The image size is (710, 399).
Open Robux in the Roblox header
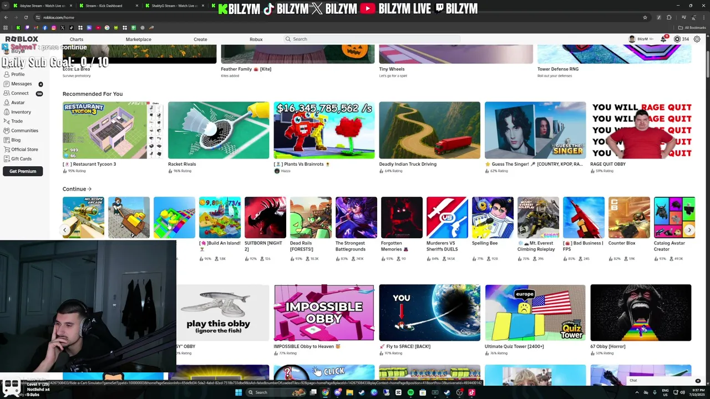tap(256, 39)
